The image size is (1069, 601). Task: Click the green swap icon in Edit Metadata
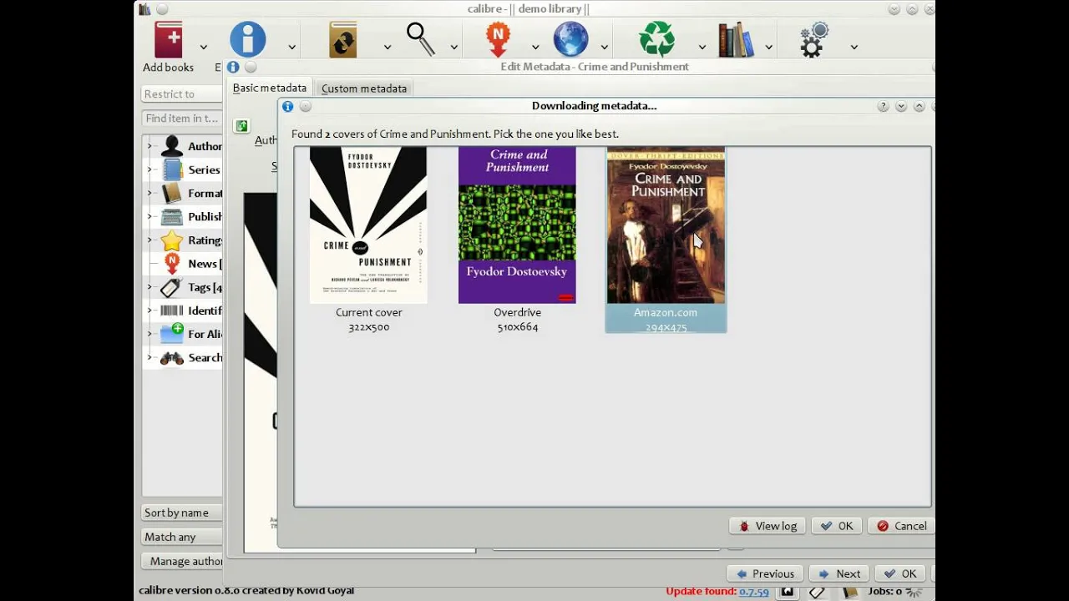pyautogui.click(x=241, y=126)
